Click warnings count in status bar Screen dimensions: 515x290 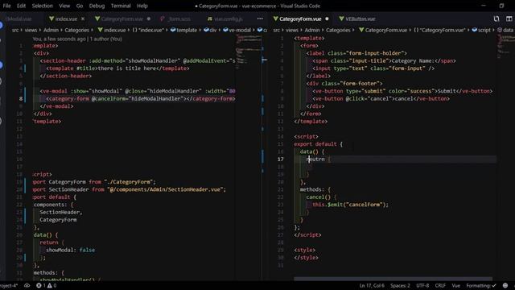click(x=51, y=285)
